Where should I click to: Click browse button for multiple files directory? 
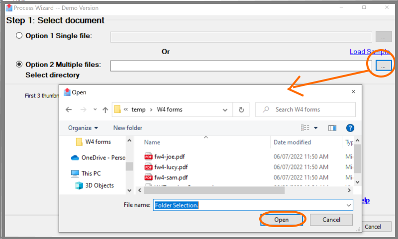383,66
